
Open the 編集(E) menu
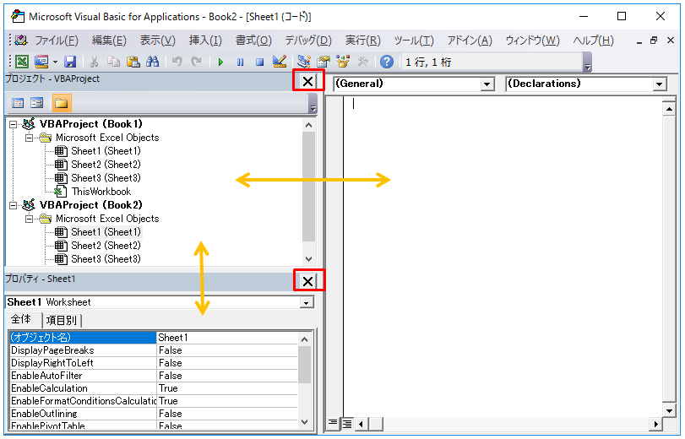point(109,41)
